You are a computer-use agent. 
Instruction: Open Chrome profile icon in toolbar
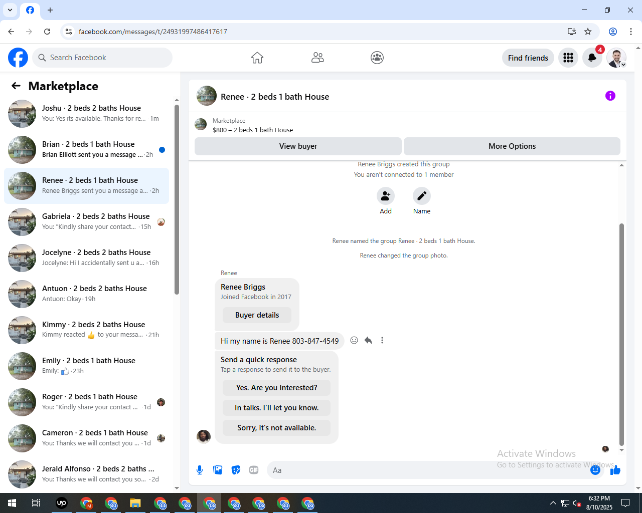(x=613, y=32)
